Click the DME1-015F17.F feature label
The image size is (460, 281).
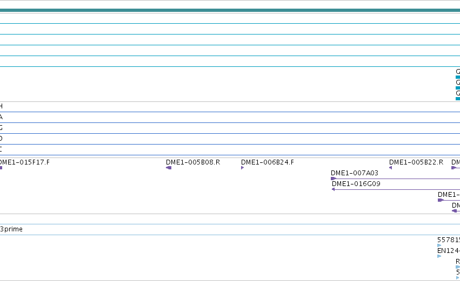point(25,162)
